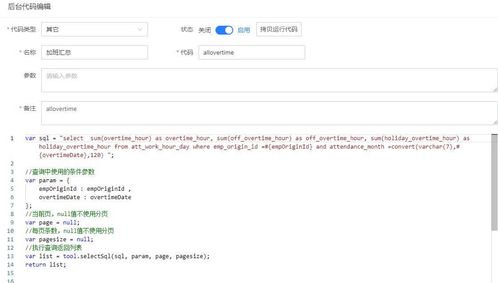Screen dimensions: 498x283
Task: Click the 'return list;' code line
Action: point(45,264)
